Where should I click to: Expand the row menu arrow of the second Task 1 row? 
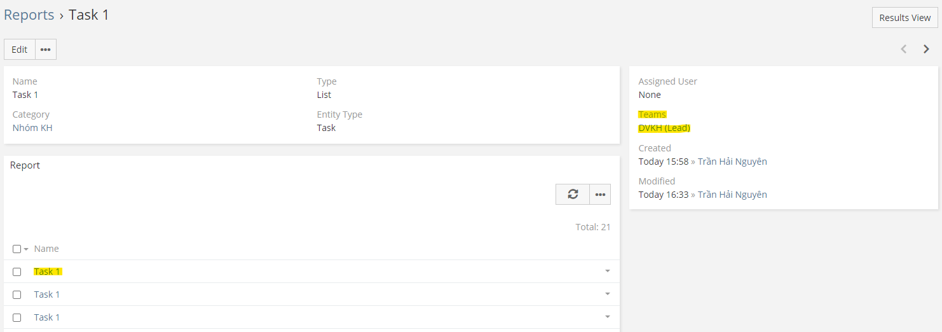pos(607,294)
